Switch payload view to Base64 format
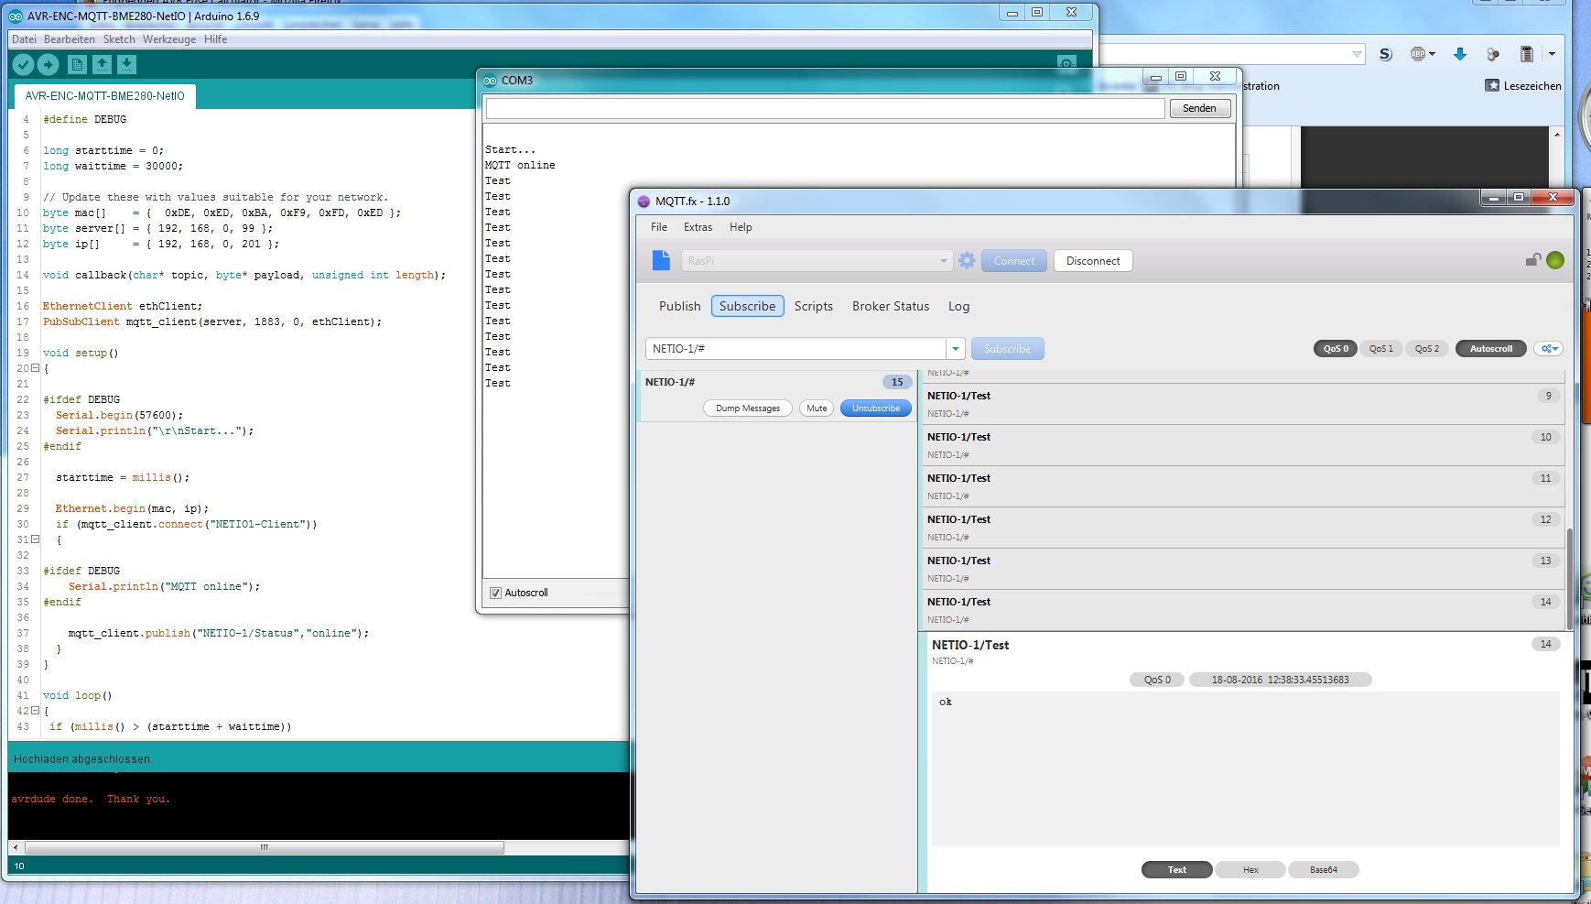This screenshot has height=904, width=1591. (x=1324, y=870)
